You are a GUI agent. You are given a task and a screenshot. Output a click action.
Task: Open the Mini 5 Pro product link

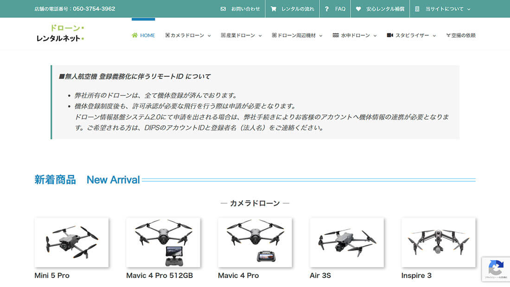click(x=52, y=275)
